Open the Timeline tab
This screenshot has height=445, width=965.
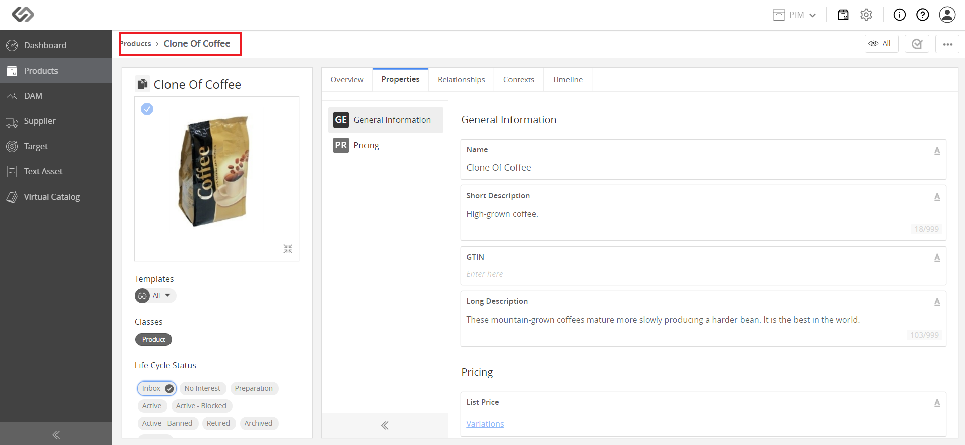point(567,80)
